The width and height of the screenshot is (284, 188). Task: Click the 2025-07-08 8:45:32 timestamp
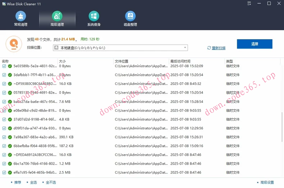tap(186, 84)
